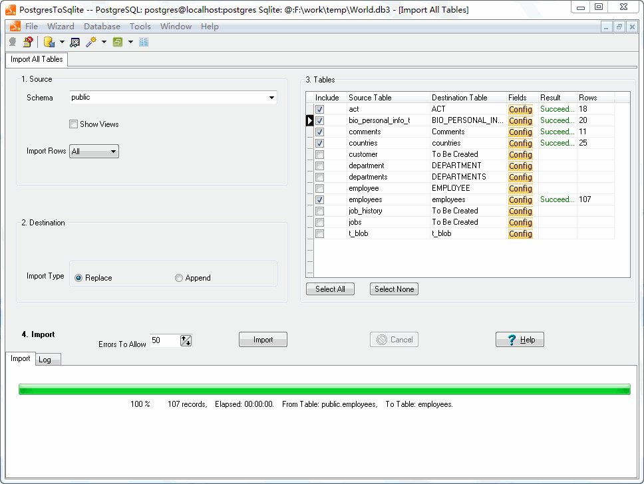
Task: Check the Include box for t_blob
Action: coord(319,233)
